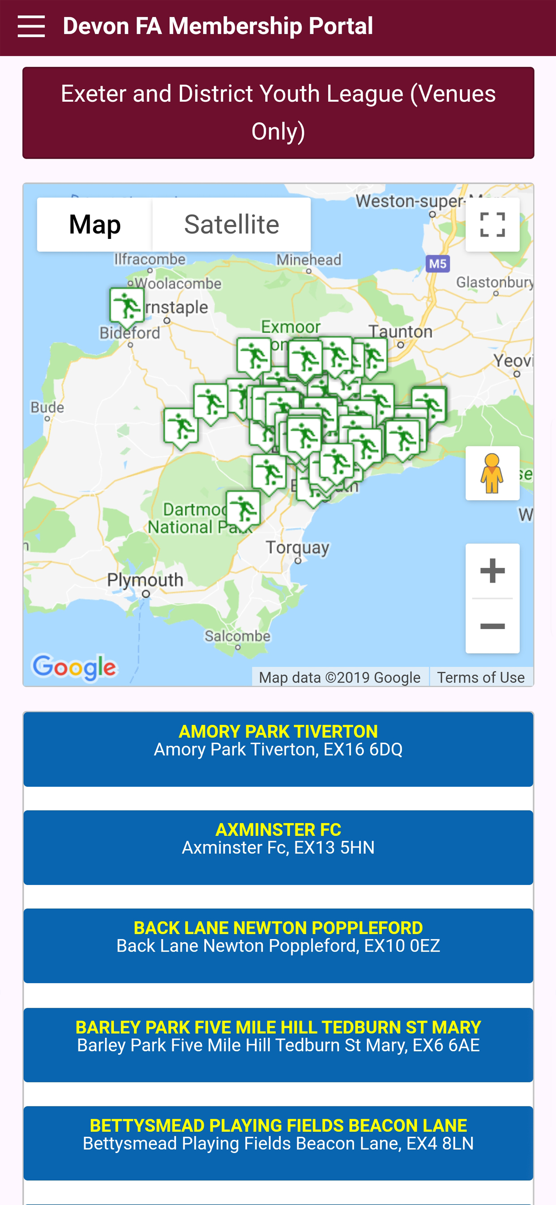
Task: Select Back Lane Newton Poppleford venue
Action: point(278,946)
